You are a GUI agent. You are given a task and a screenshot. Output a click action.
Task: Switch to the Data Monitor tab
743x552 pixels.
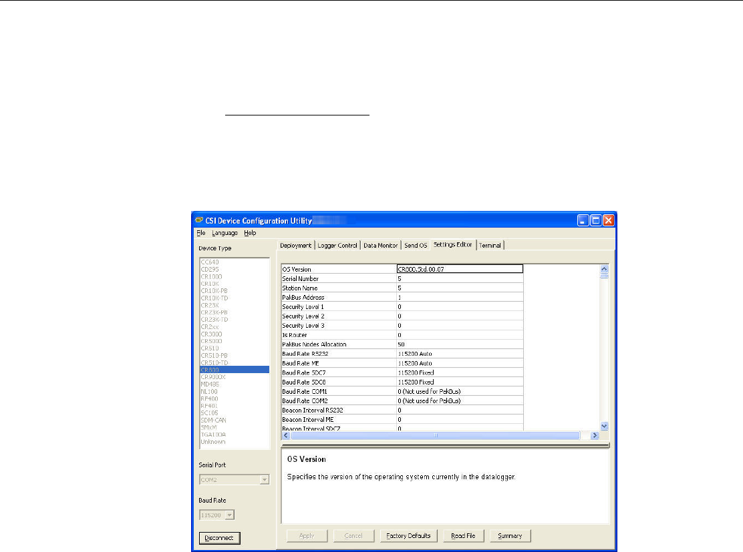[x=380, y=245]
